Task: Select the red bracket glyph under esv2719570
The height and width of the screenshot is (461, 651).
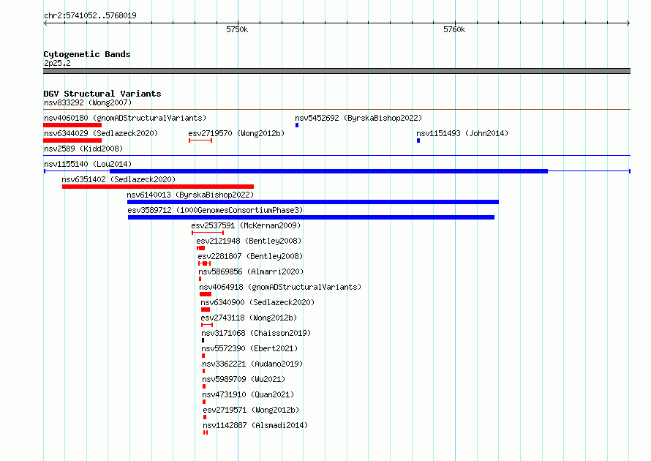Action: coord(200,140)
